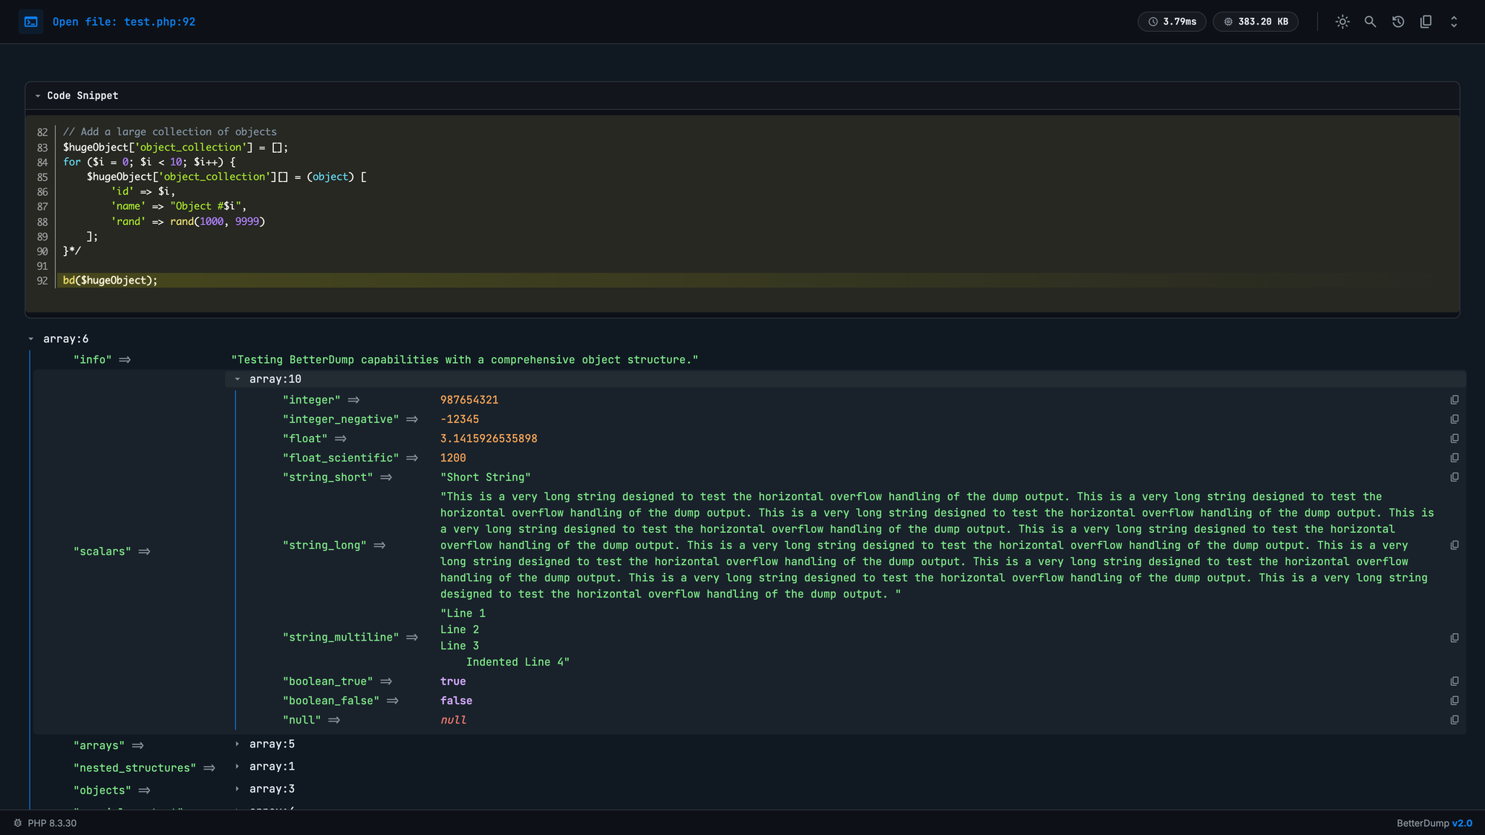This screenshot has height=835, width=1485.
Task: Toggle light/dark theme with sun icon
Action: point(1342,22)
